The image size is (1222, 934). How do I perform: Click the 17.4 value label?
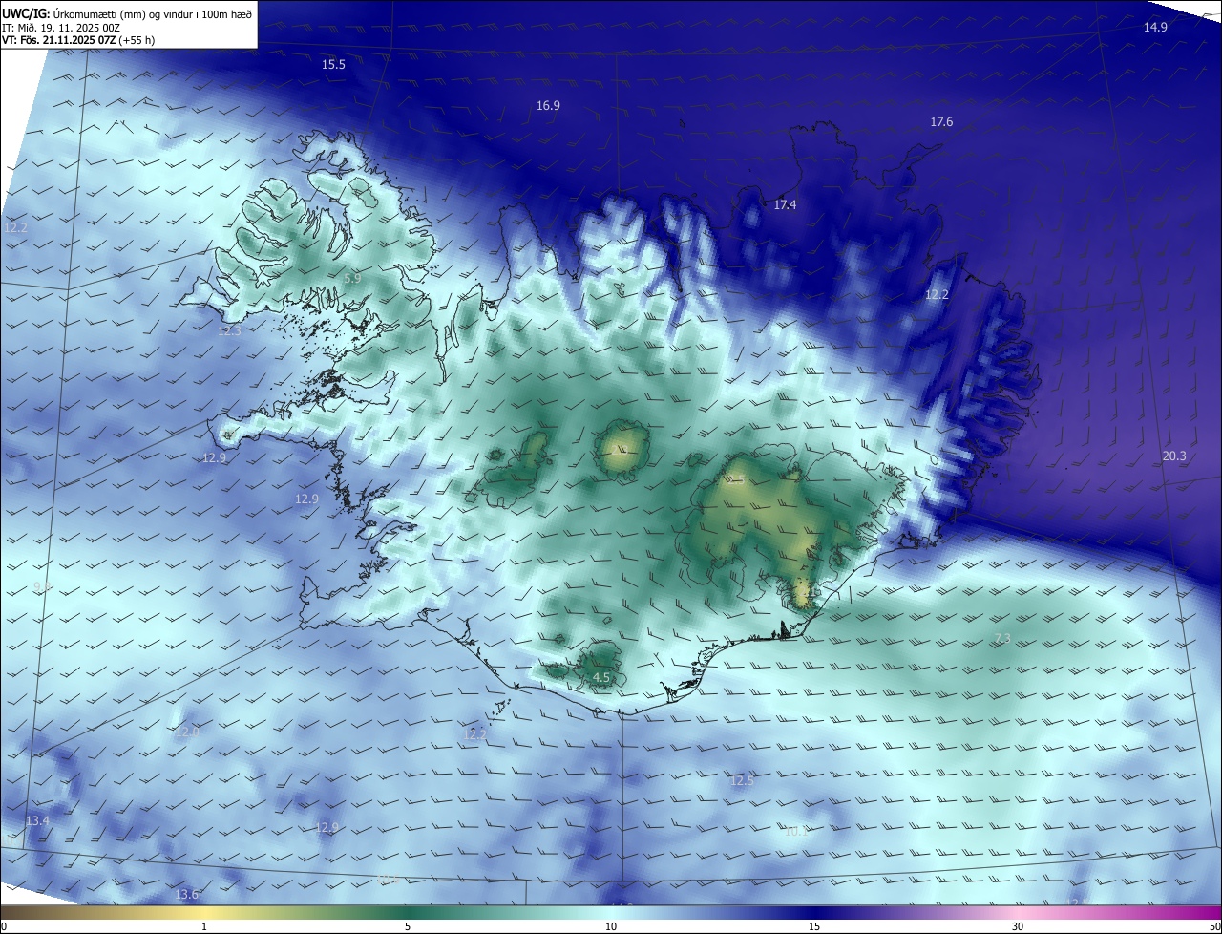[x=785, y=204]
